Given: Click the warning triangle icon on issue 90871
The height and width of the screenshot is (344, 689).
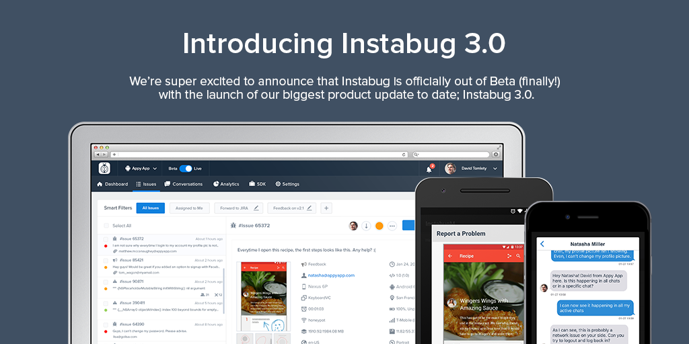Looking at the screenshot, I should [114, 282].
